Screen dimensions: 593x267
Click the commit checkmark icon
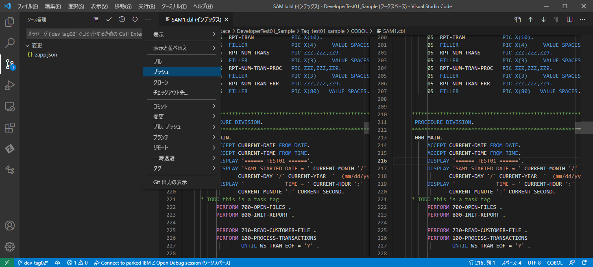(x=109, y=19)
